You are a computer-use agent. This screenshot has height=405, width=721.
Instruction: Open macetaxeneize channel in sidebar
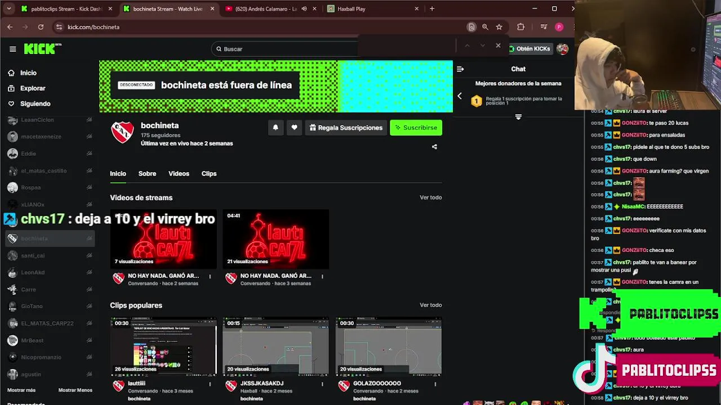[x=50, y=137]
